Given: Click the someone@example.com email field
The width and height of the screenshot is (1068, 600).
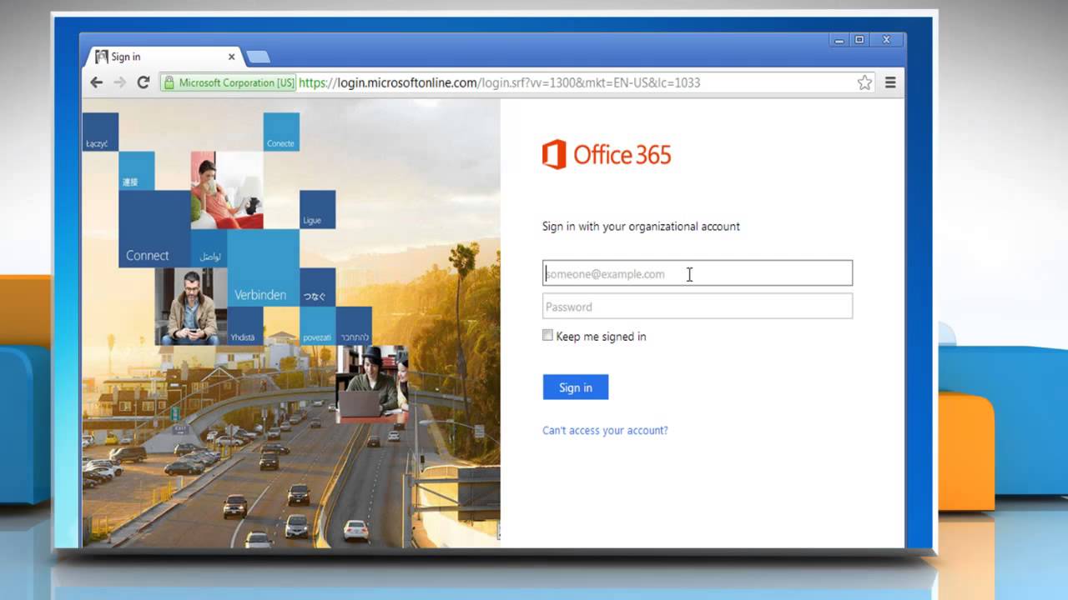Looking at the screenshot, I should 698,273.
